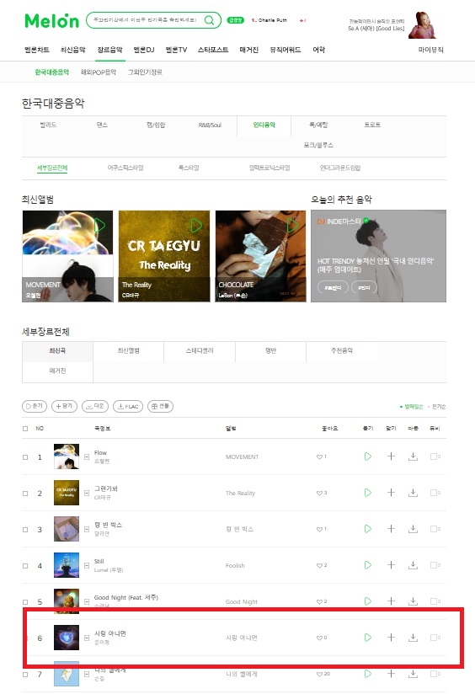Open the Melon logo home link
Image resolution: width=475 pixels, height=694 pixels.
click(x=51, y=21)
